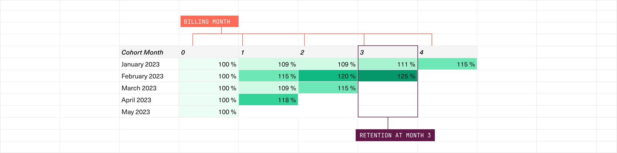
Task: Select the 120 % cell for February 2023
Action: coord(328,76)
